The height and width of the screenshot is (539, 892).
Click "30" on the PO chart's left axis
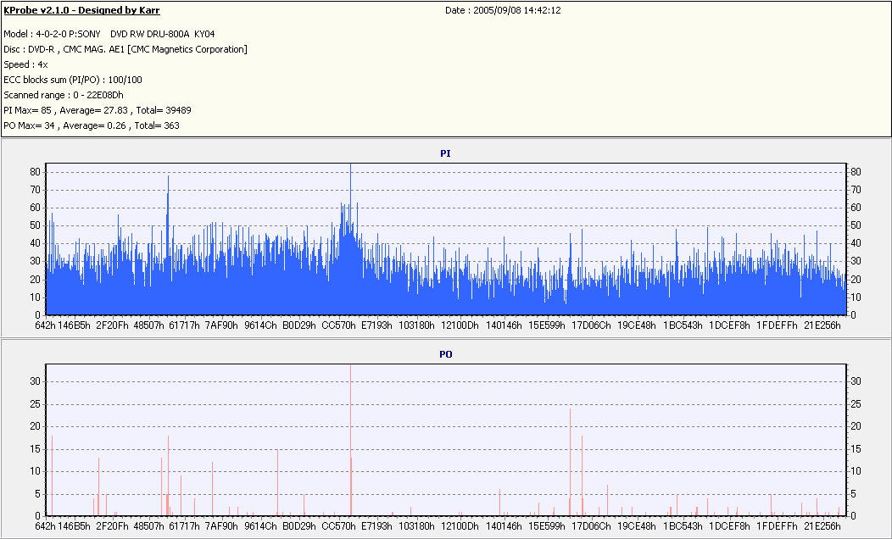(x=36, y=381)
